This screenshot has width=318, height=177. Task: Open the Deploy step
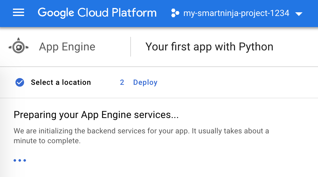[145, 82]
